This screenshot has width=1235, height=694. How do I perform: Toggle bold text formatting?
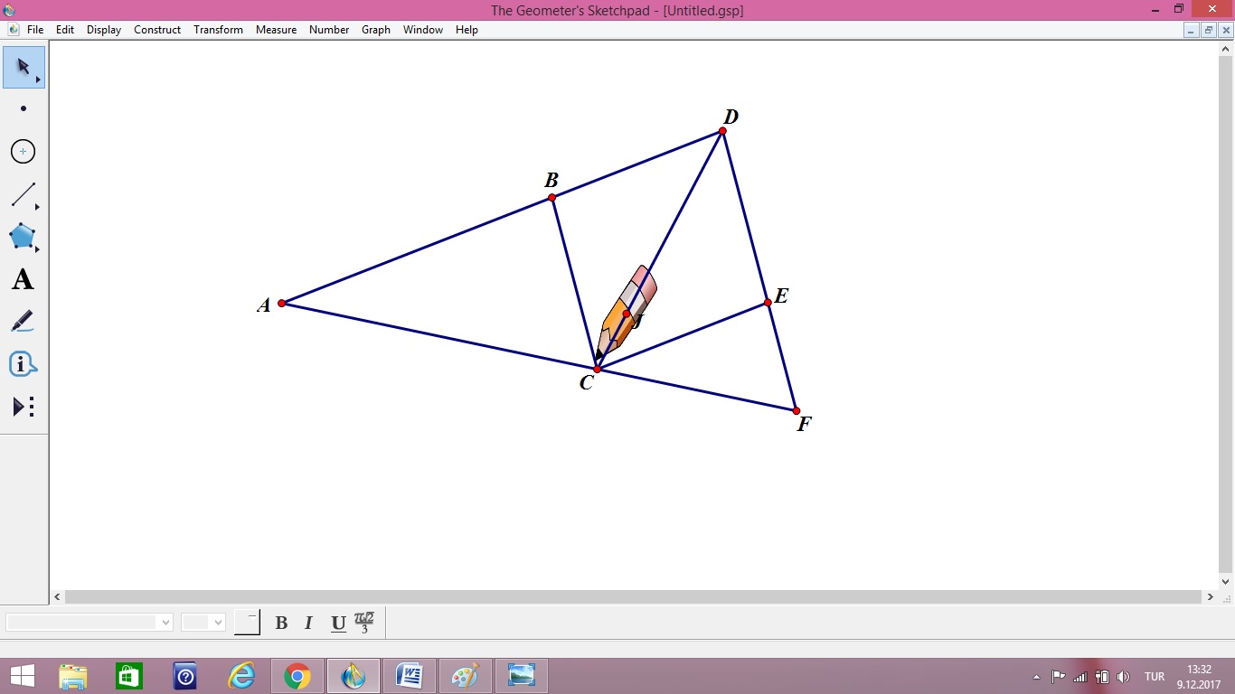click(281, 623)
